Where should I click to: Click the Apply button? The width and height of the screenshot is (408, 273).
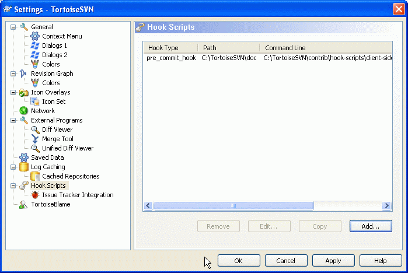333,261
